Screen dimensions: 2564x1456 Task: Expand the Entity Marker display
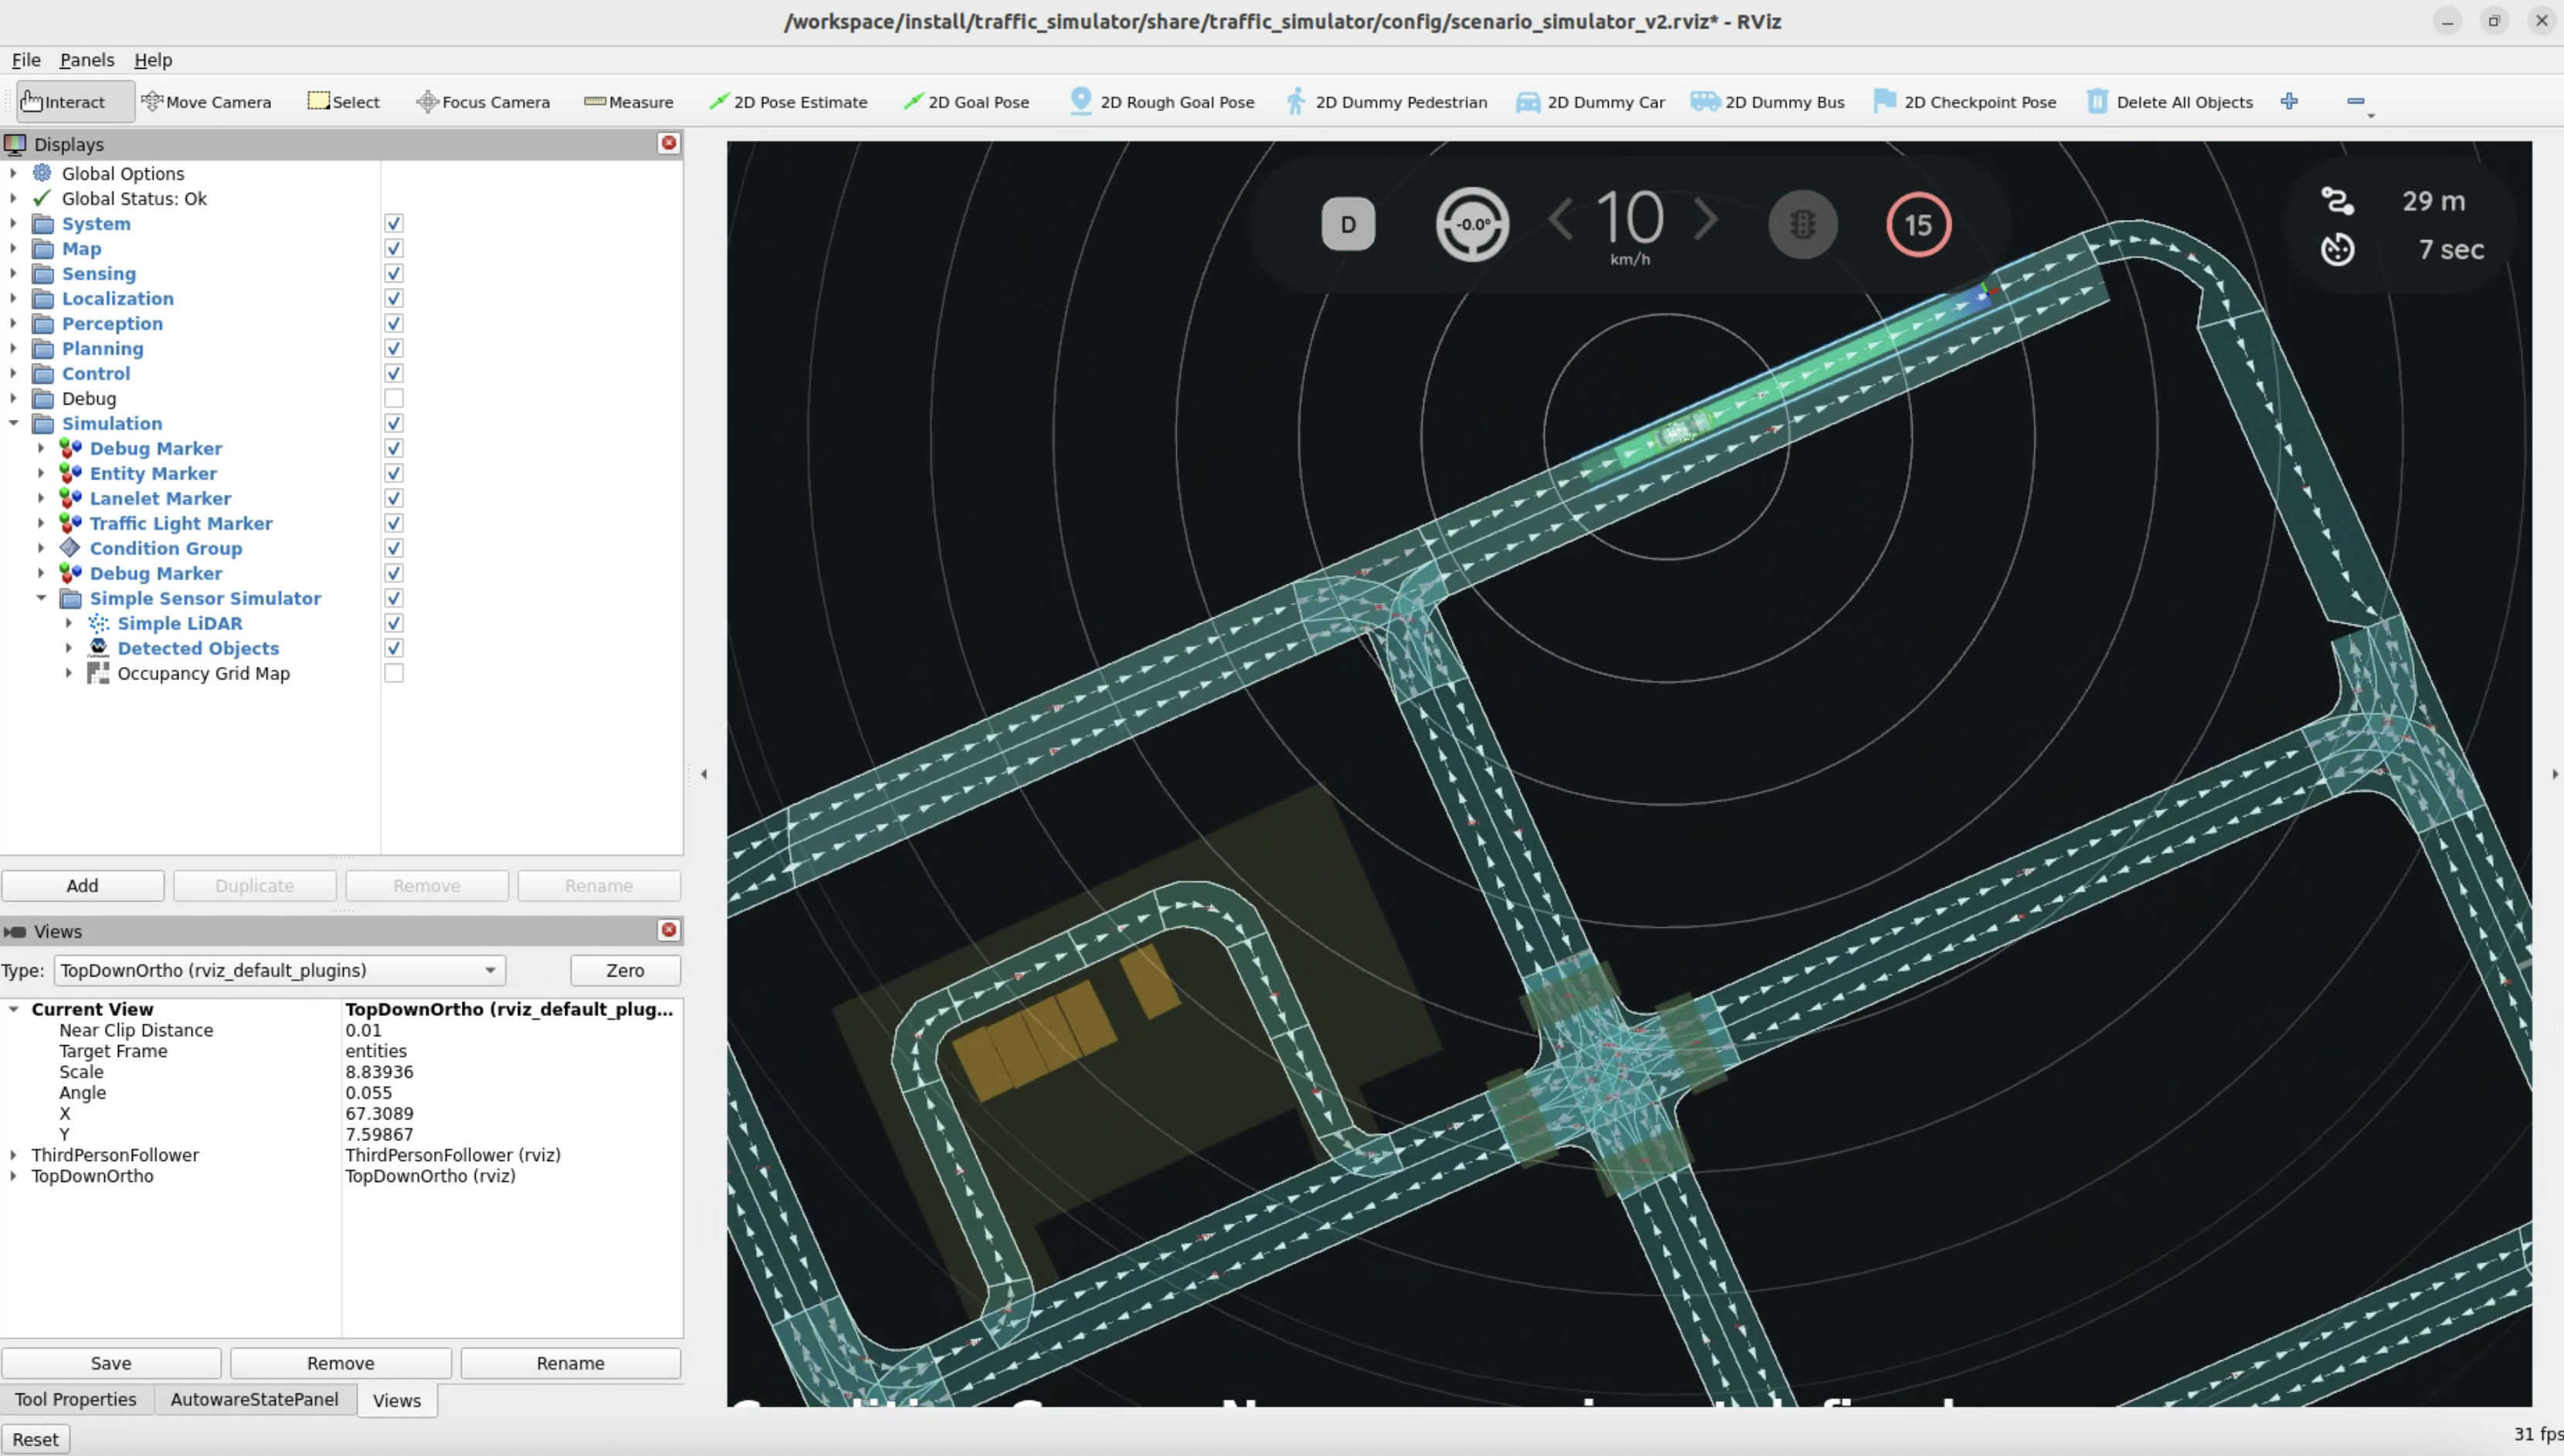41,473
